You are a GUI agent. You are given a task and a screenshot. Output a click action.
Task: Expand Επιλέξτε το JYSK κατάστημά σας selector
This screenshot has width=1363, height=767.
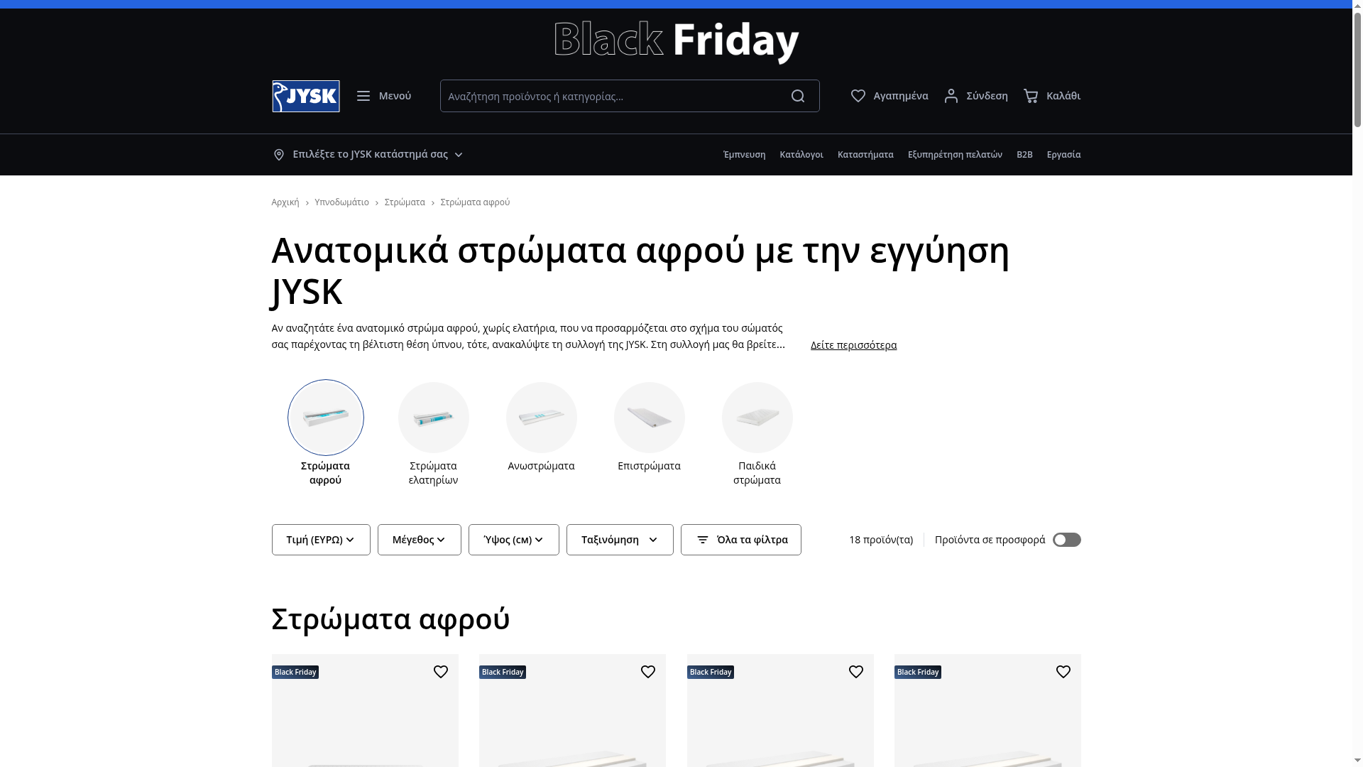coord(368,154)
